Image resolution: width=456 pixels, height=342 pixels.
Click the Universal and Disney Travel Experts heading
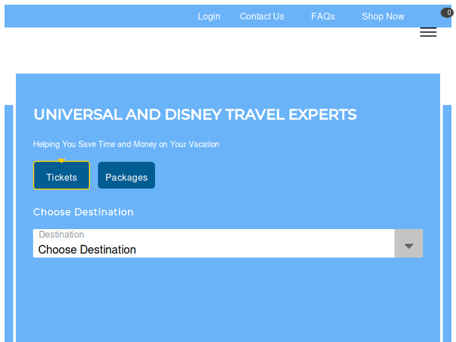[x=195, y=115]
